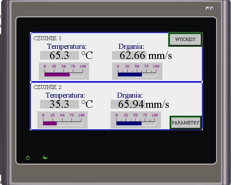Click mm/s unit beside 62.66
Viewport: 231px width, 185px height.
[x=160, y=56]
